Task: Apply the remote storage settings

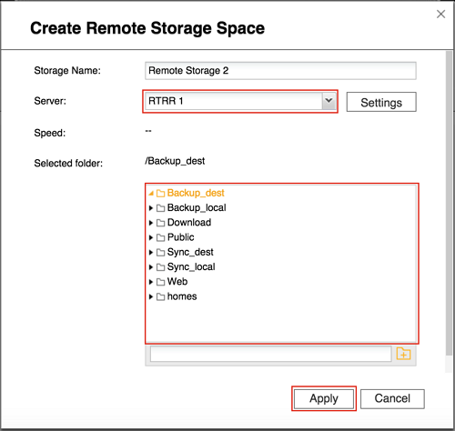Action: click(324, 398)
